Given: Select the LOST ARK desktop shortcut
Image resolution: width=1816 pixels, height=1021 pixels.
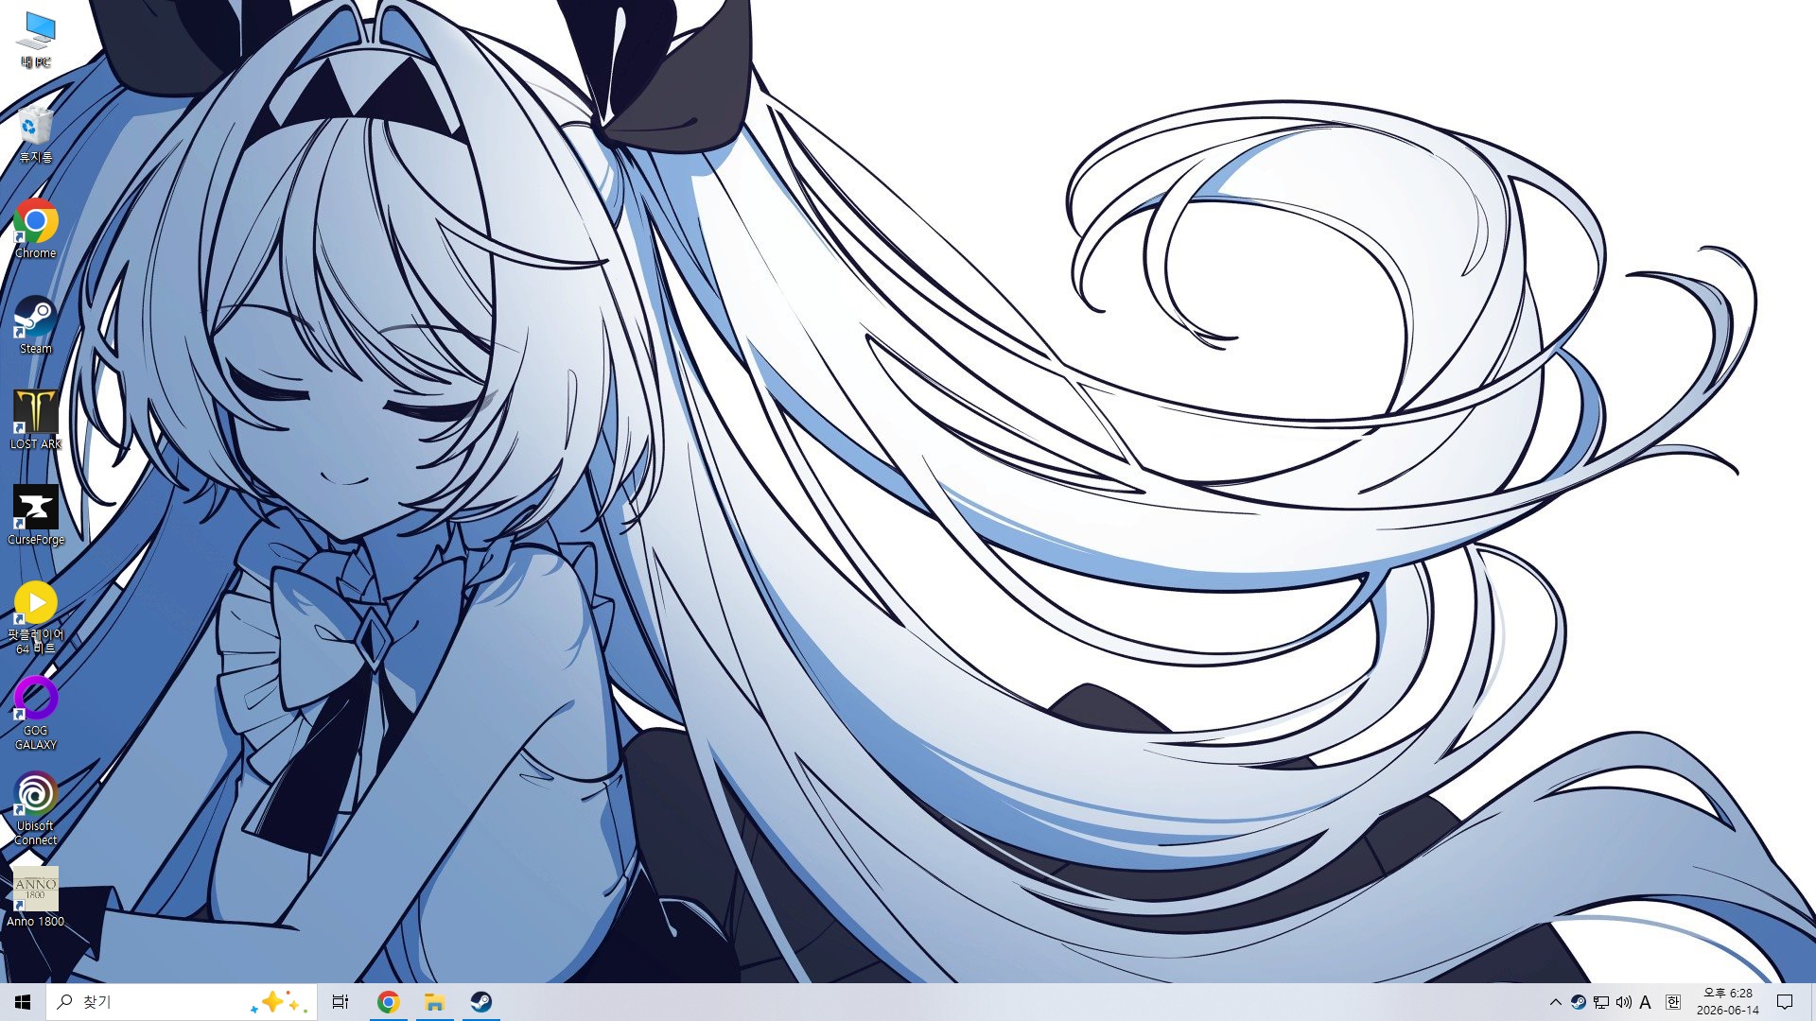Looking at the screenshot, I should pos(36,421).
